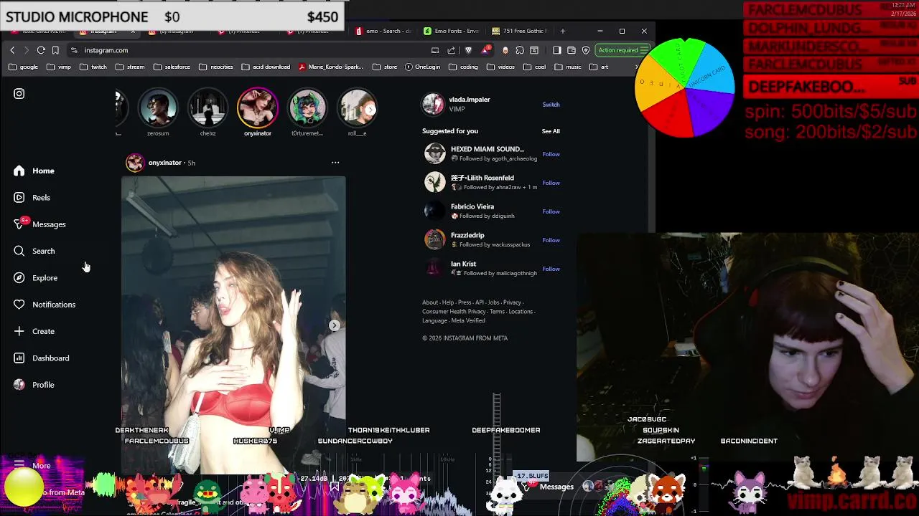Open new browser tab
The image size is (919, 516).
tap(562, 31)
